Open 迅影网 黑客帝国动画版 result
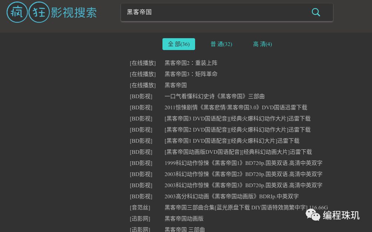Screen dimensions: 372x232 point(184,219)
